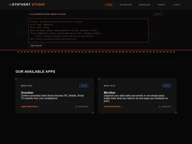Image resolution: width=192 pixels, height=144 pixels.
Task: Click the Meridian card Beta badge
Action: pyautogui.click(x=166, y=86)
